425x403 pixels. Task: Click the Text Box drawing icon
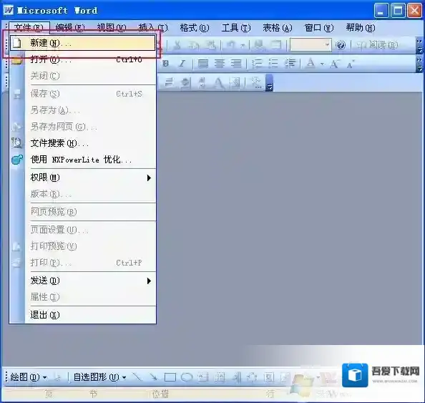click(x=203, y=377)
